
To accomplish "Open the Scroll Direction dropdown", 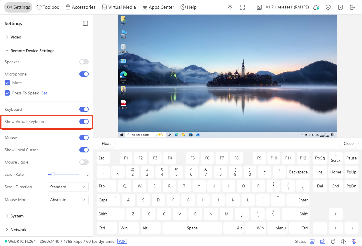I will pos(68,187).
